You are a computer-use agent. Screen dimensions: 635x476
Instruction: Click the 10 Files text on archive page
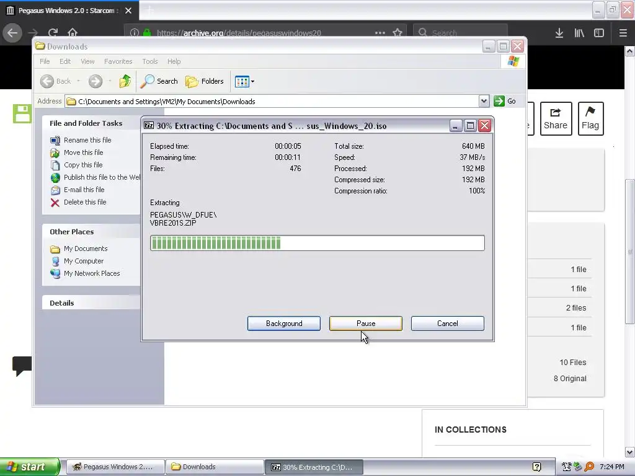[x=572, y=362]
